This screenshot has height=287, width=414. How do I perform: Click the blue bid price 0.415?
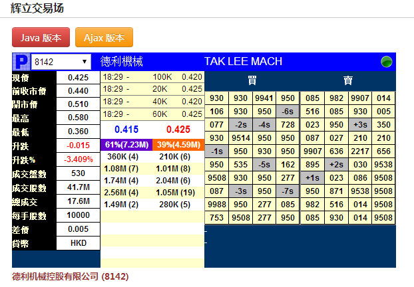point(126,130)
